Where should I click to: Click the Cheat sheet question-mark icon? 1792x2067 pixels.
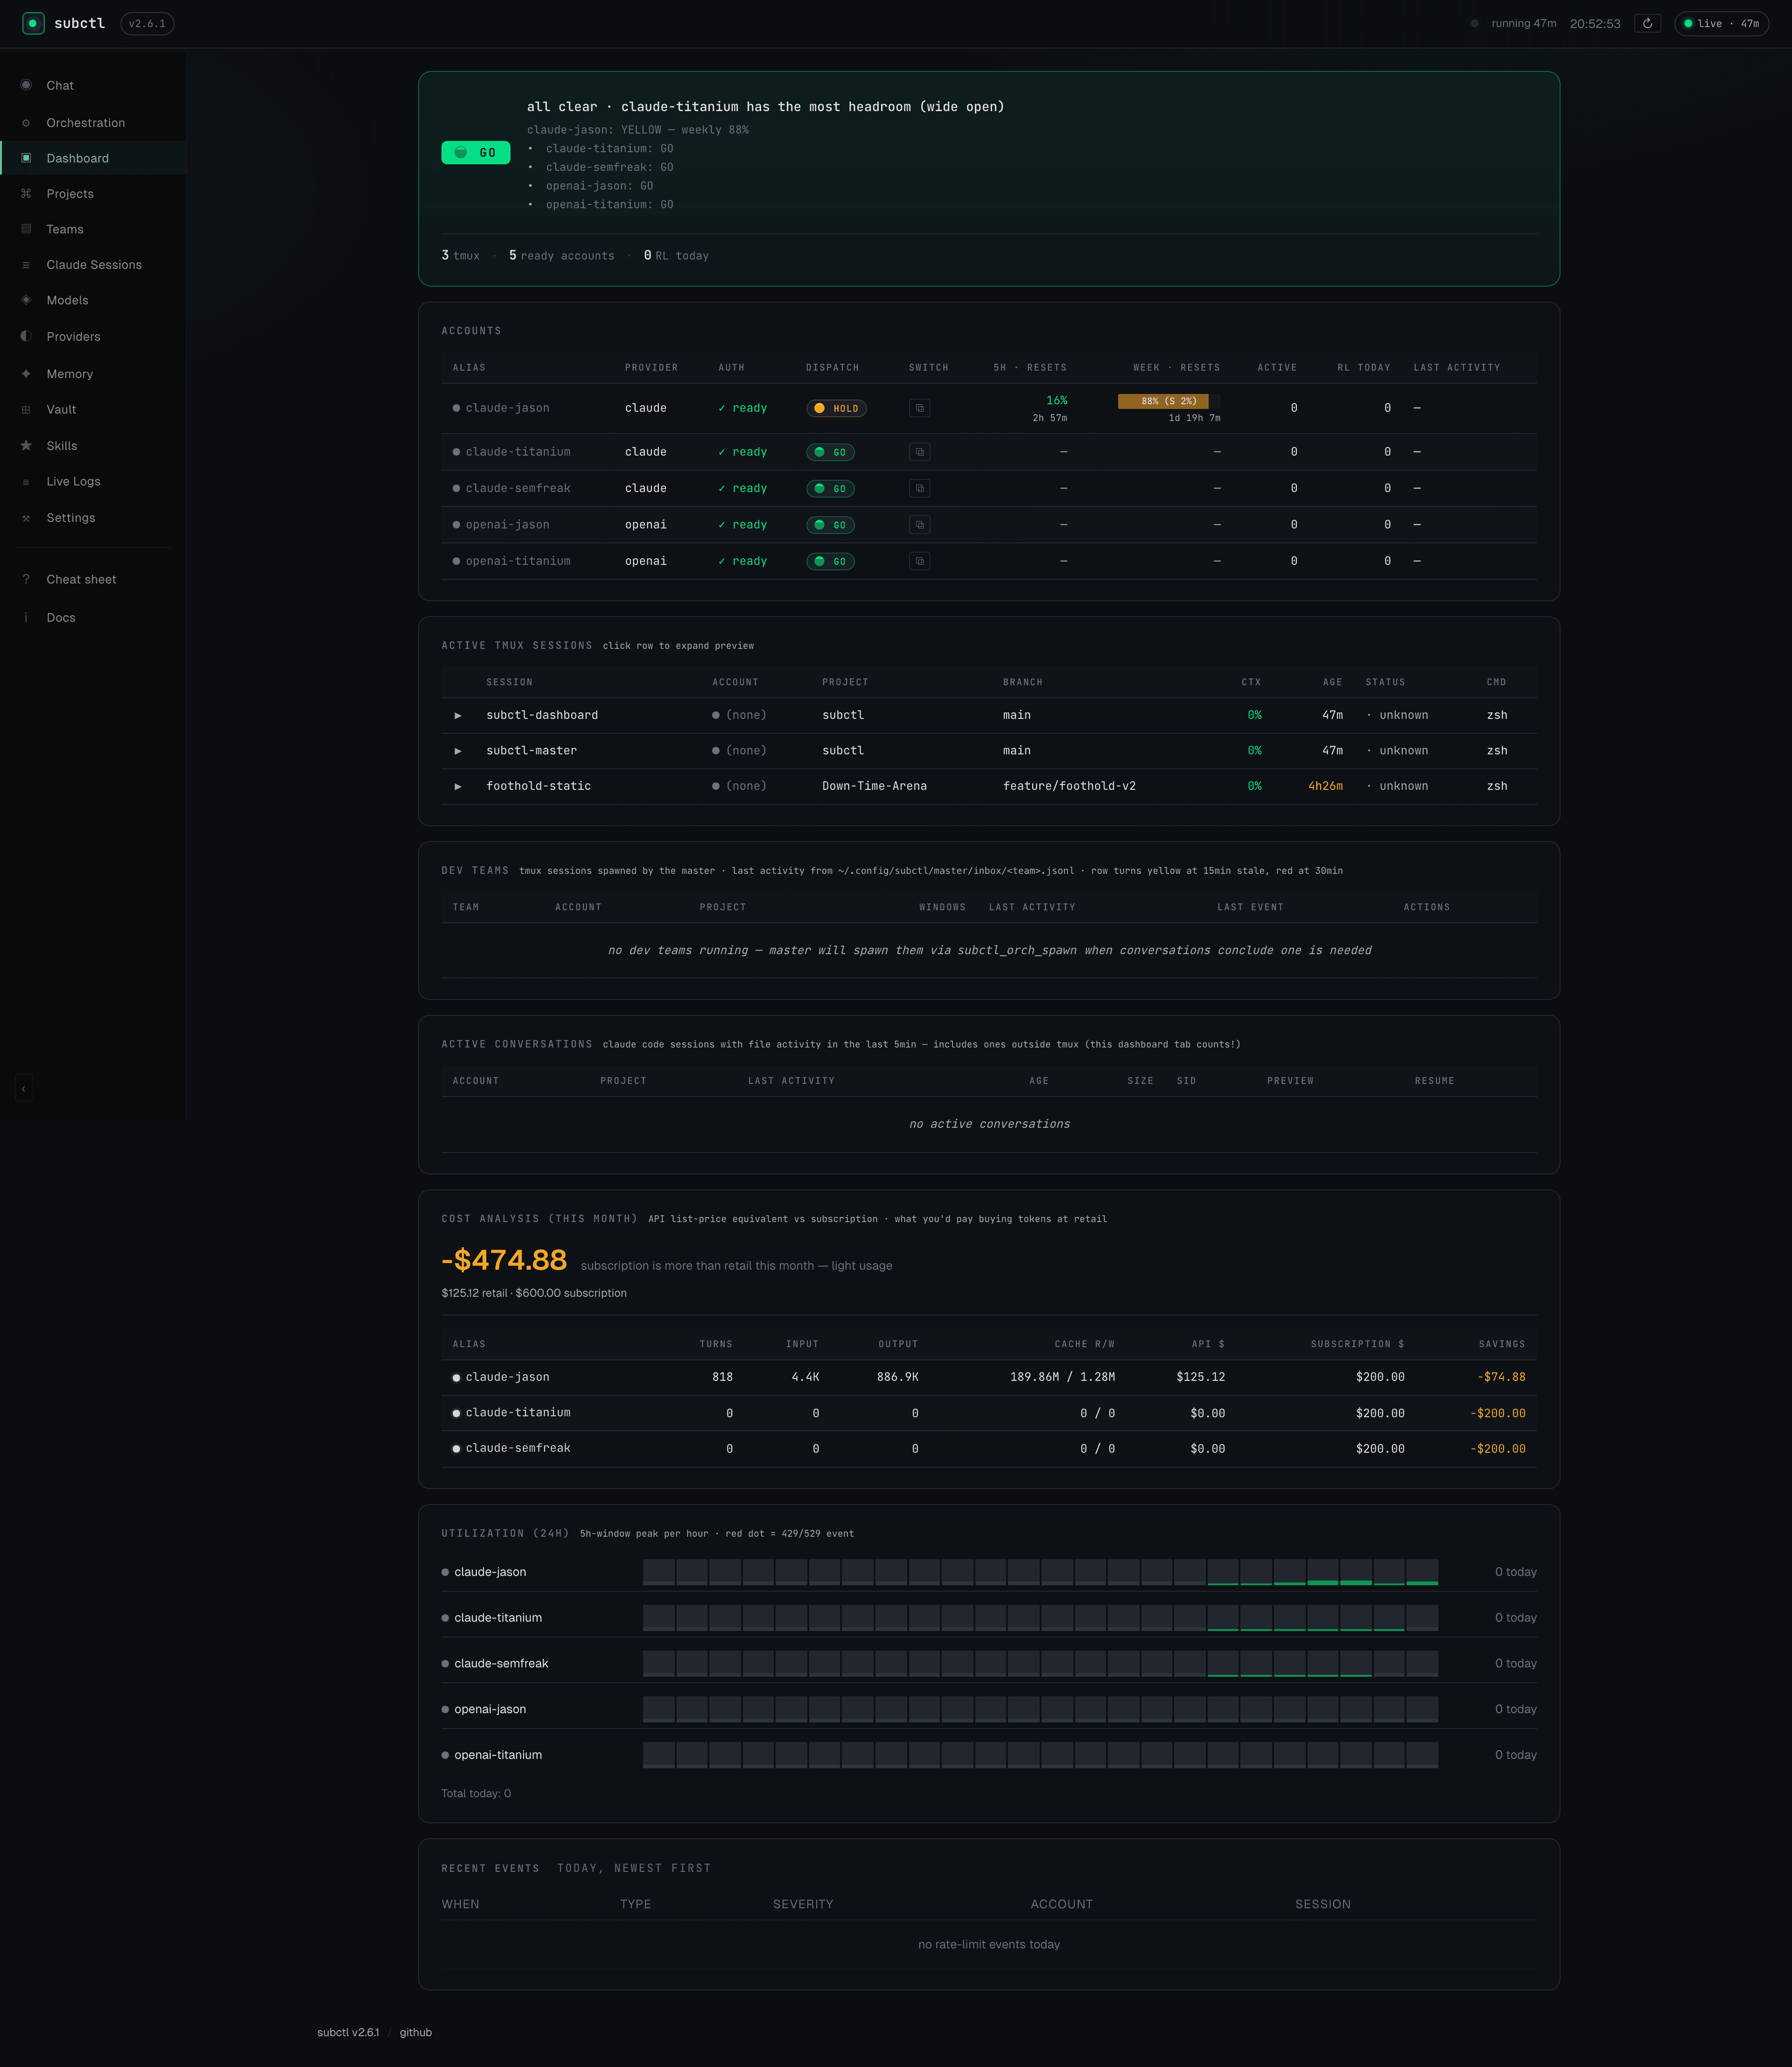[26, 579]
